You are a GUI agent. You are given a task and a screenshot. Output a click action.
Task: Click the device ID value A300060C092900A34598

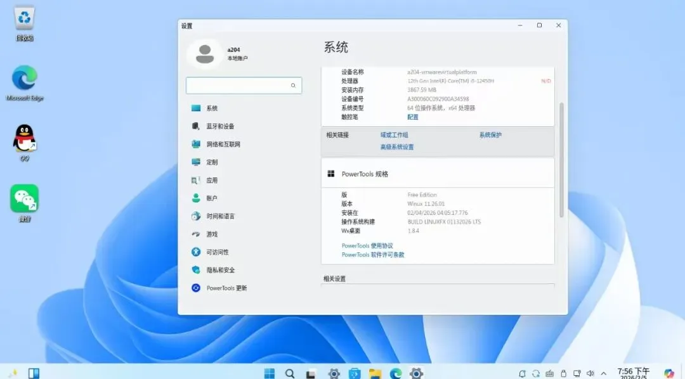click(438, 99)
